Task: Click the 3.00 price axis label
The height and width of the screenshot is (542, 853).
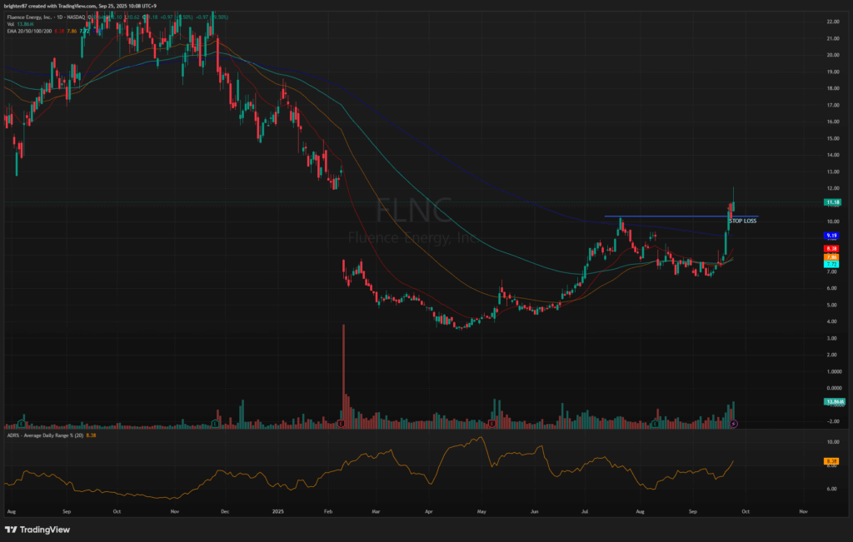Action: click(x=832, y=338)
